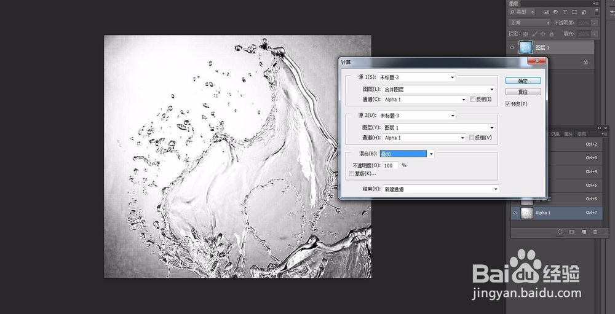Filter layers by type (T) icon

coord(565,12)
